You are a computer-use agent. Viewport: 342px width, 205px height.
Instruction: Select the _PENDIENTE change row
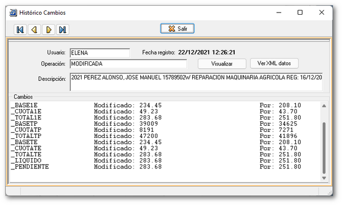click(166, 167)
